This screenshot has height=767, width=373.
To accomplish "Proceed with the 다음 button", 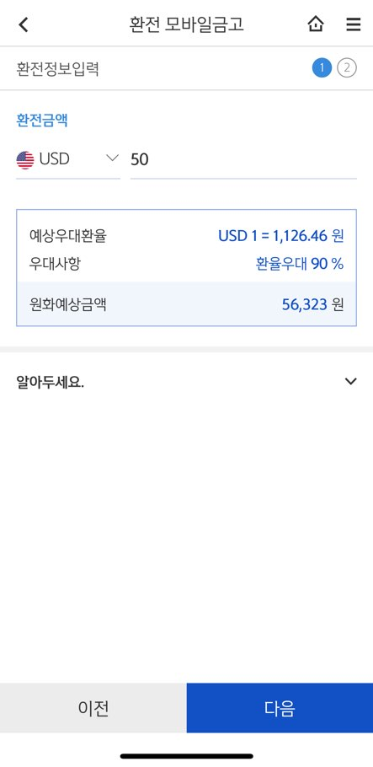I will click(280, 708).
